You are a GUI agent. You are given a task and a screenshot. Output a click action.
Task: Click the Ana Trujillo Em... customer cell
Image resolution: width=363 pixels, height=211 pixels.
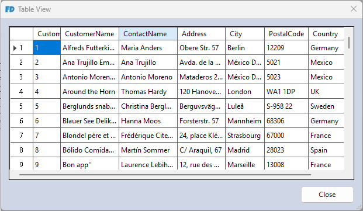(x=89, y=63)
